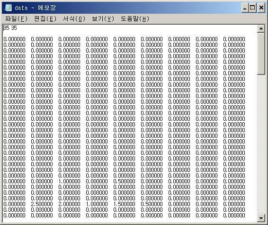Viewport: 268px width, 225px height.
Task: Click the '35 35' header line text
Action: pos(10,28)
